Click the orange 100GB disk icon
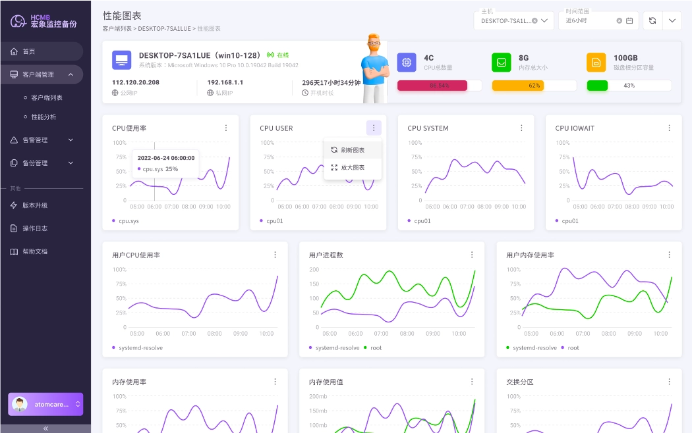This screenshot has height=433, width=692. [x=596, y=62]
